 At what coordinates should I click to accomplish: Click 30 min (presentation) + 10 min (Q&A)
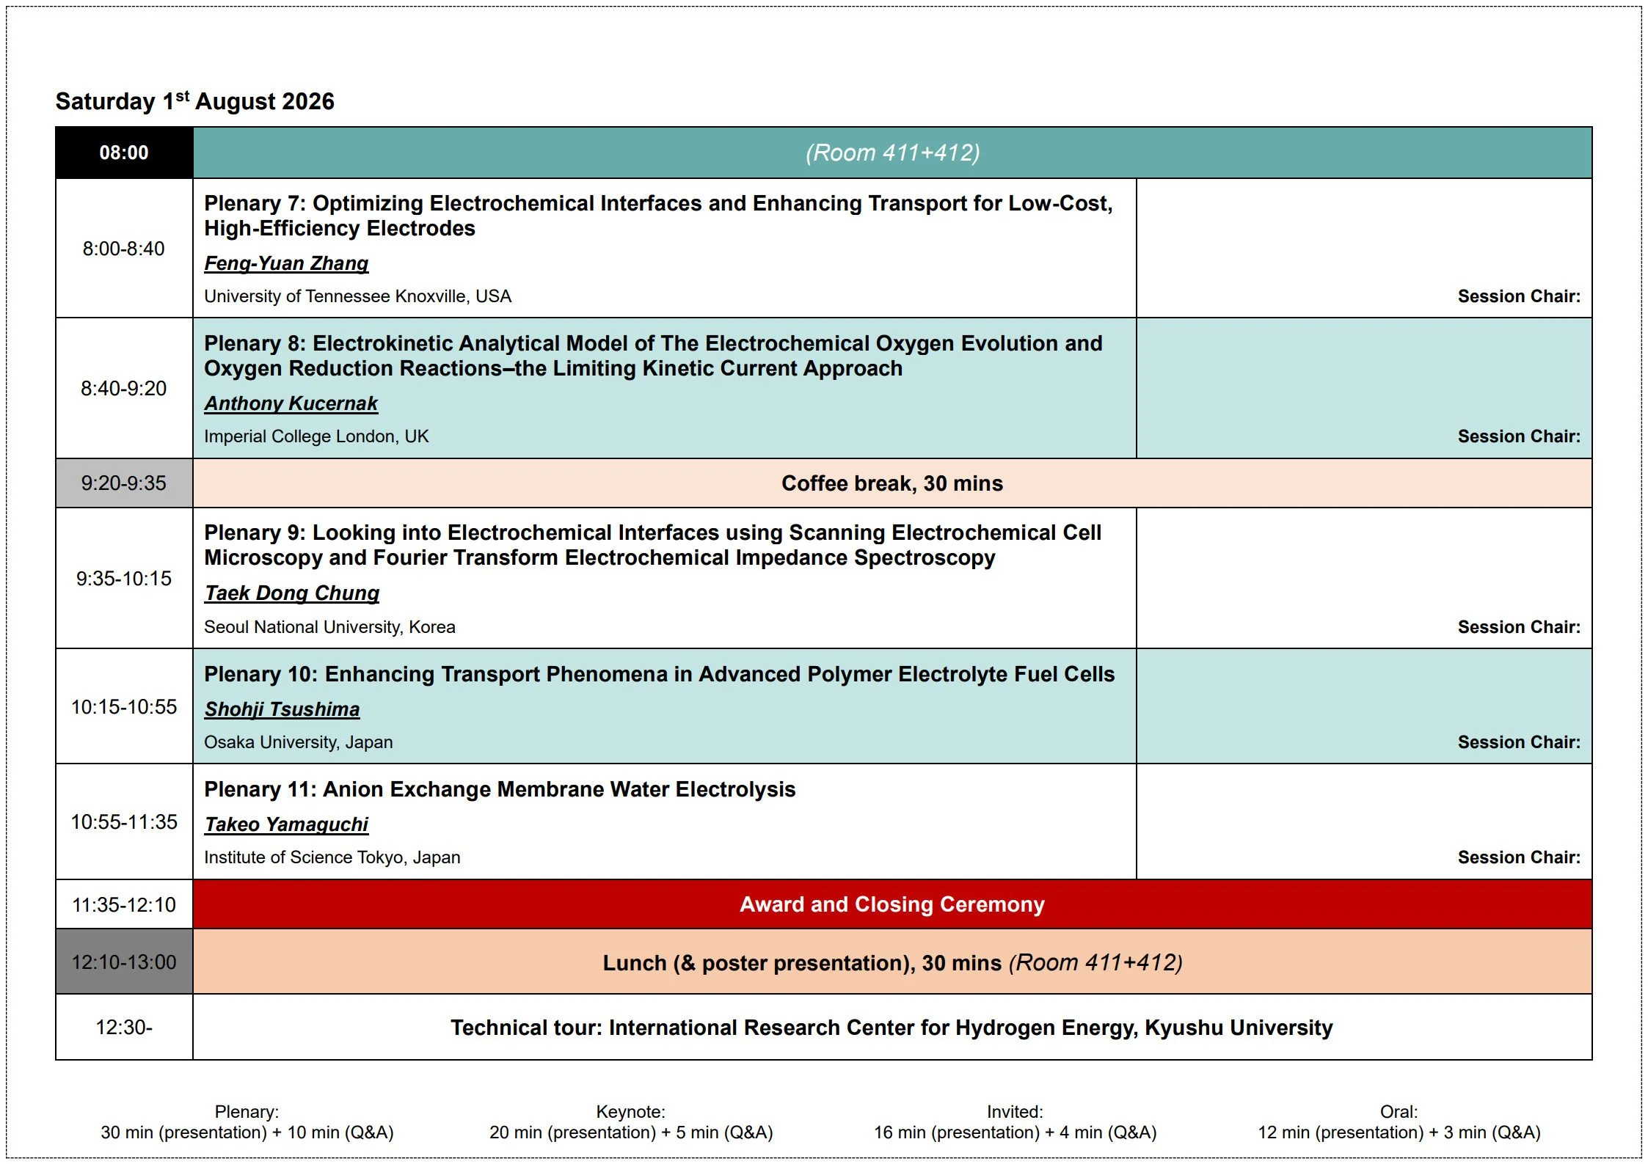click(247, 1132)
